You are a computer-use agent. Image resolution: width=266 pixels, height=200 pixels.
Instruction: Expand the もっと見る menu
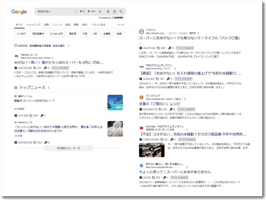pos(99,25)
